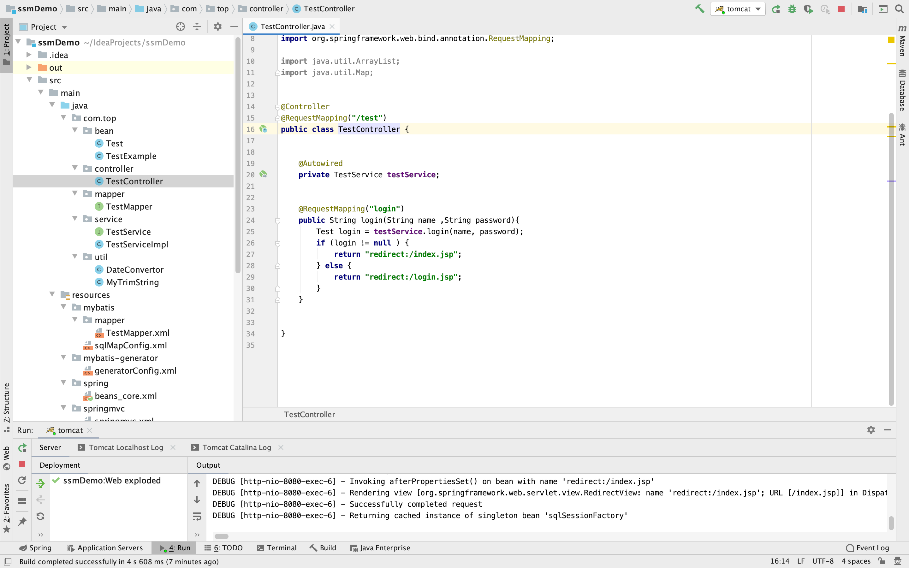Click the Rerun tomcat icon in Run panel
Screen dimensions: 909x568
click(x=22, y=447)
